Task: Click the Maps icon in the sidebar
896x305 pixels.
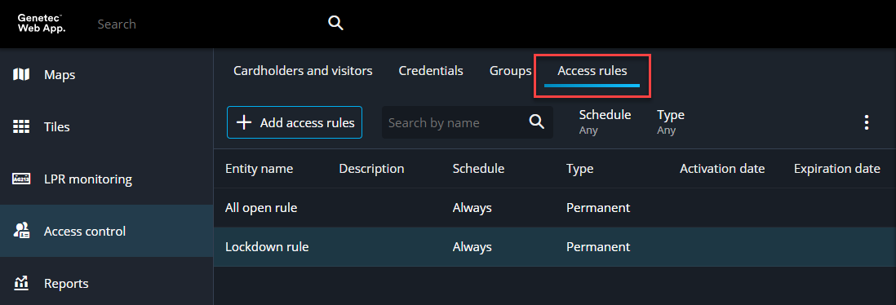Action: tap(21, 74)
